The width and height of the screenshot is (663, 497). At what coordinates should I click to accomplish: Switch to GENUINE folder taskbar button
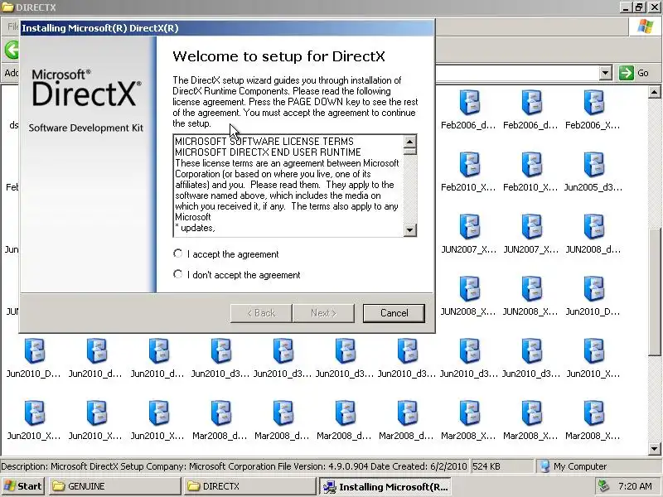[114, 486]
